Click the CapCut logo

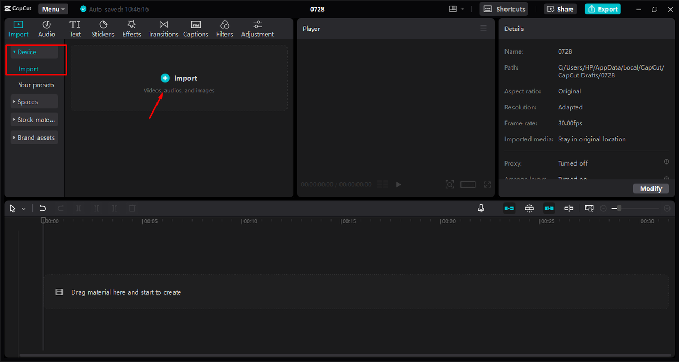(x=18, y=8)
